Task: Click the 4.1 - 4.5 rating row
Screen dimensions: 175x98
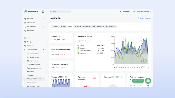Action: pyautogui.click(x=139, y=85)
